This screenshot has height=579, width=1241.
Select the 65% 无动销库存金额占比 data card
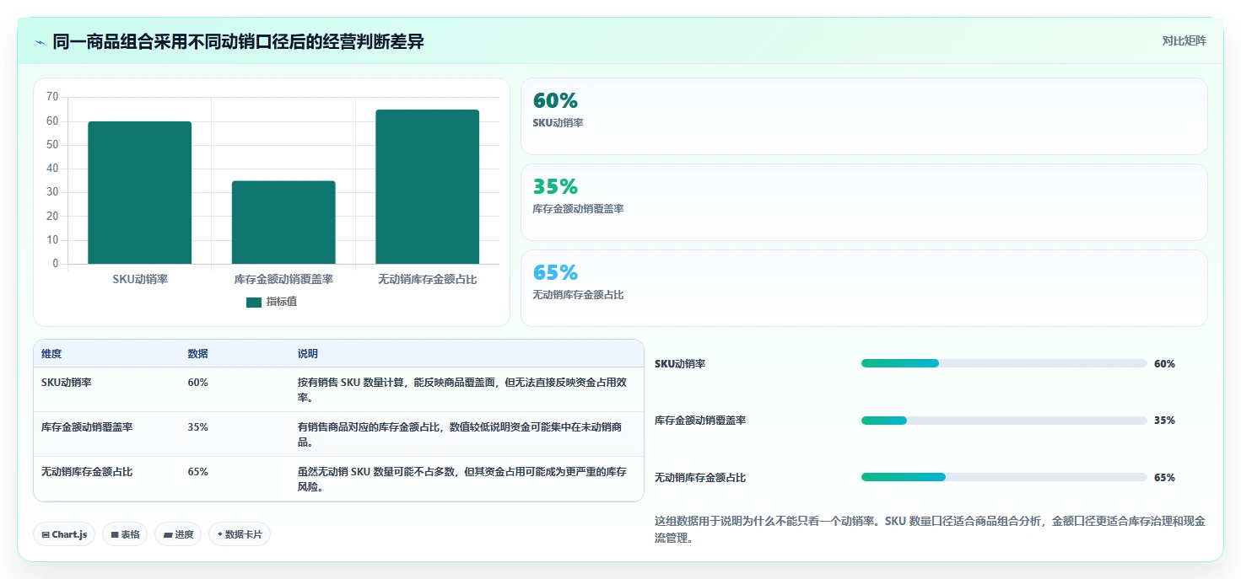pyautogui.click(x=864, y=288)
